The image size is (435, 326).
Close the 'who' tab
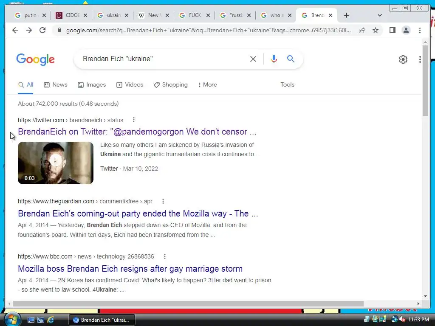coord(290,15)
